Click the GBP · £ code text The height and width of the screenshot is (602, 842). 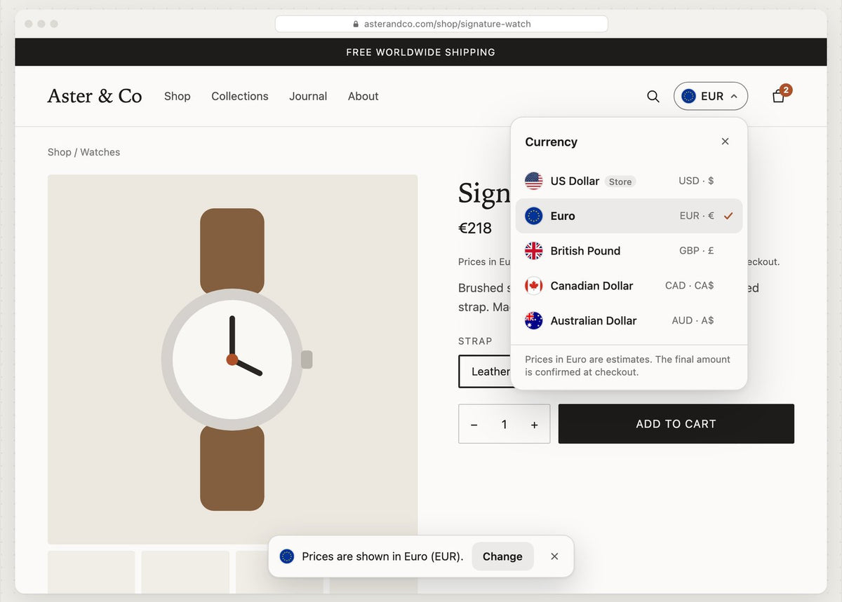point(697,250)
